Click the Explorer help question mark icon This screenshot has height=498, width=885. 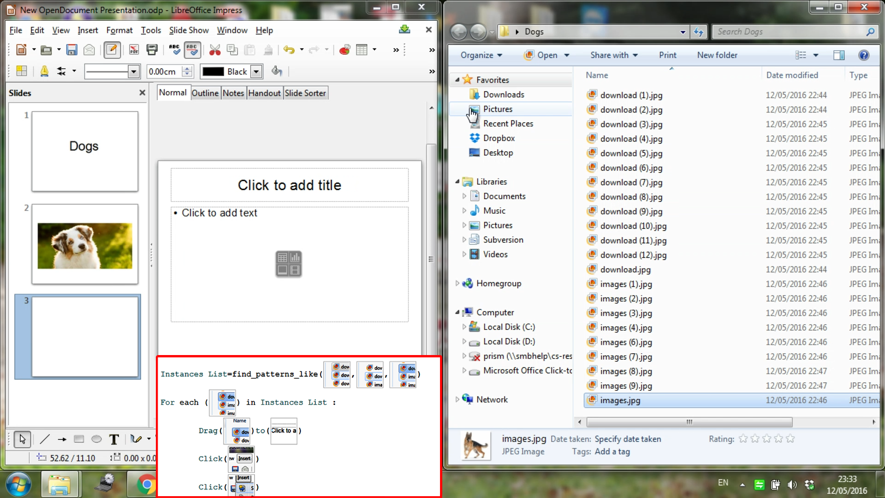click(x=864, y=55)
